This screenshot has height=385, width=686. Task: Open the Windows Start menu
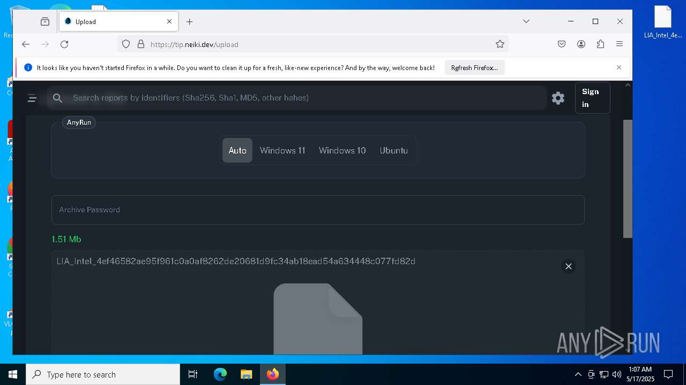[13, 374]
